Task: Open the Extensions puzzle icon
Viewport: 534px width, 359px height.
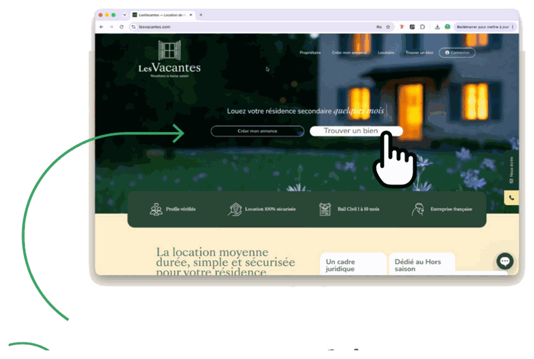Action: tap(422, 27)
